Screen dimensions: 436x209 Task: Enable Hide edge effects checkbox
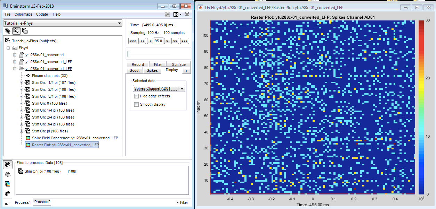[136, 96]
